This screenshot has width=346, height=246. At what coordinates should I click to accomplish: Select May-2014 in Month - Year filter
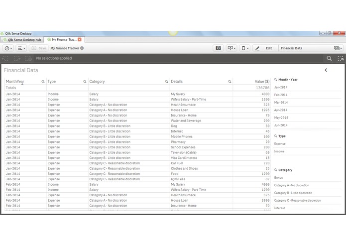pyautogui.click(x=307, y=118)
